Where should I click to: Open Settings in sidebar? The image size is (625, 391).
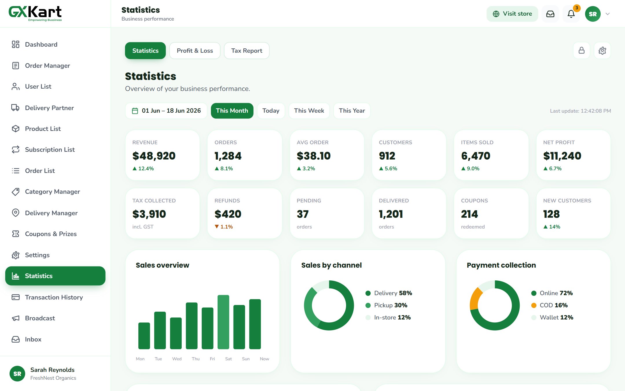coord(55,255)
